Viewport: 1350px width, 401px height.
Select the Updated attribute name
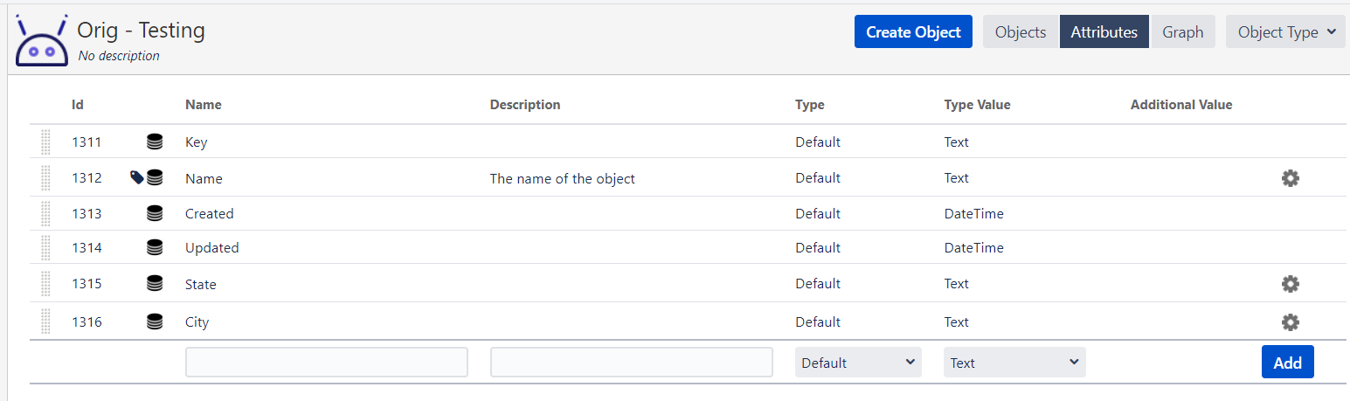coord(212,247)
